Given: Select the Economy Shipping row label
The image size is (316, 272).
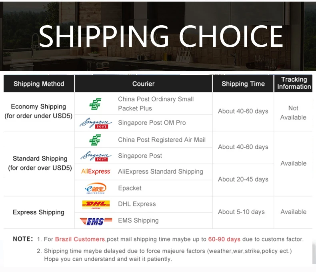Looking at the screenshot, I should click(38, 111).
